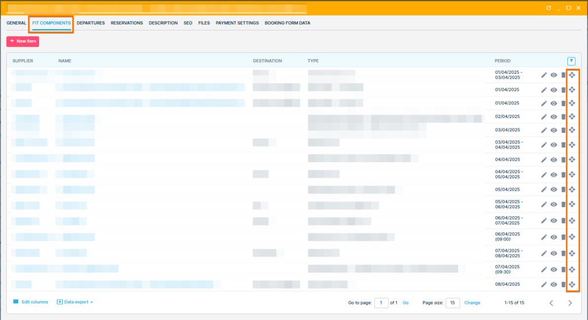
Task: Click the move handle icon for the 08/04/2025 row
Action: (572, 284)
